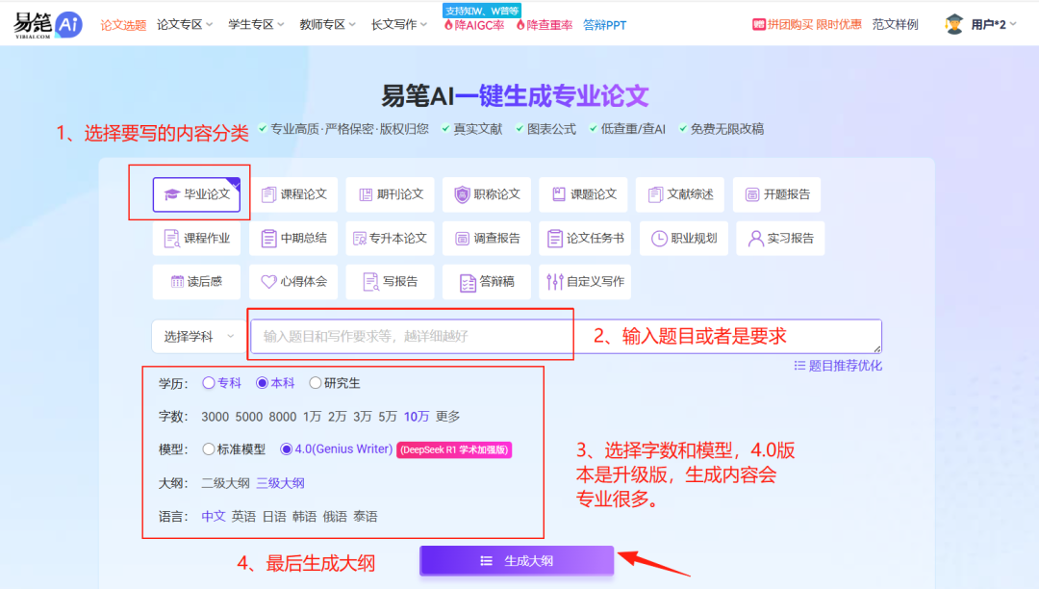The height and width of the screenshot is (589, 1039).
Task: Pick the 职业规划 clock category
Action: coord(684,238)
